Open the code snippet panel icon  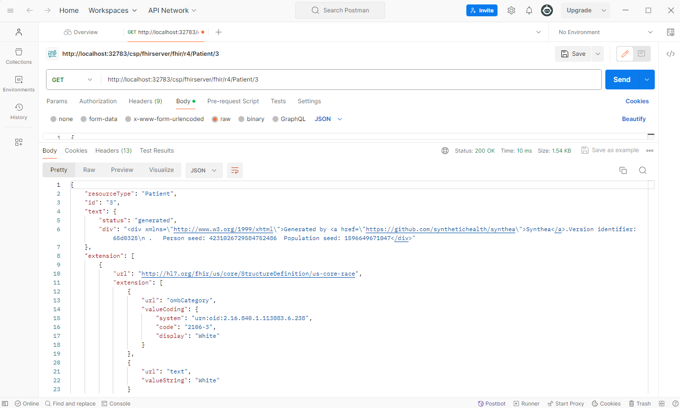pos(671,54)
